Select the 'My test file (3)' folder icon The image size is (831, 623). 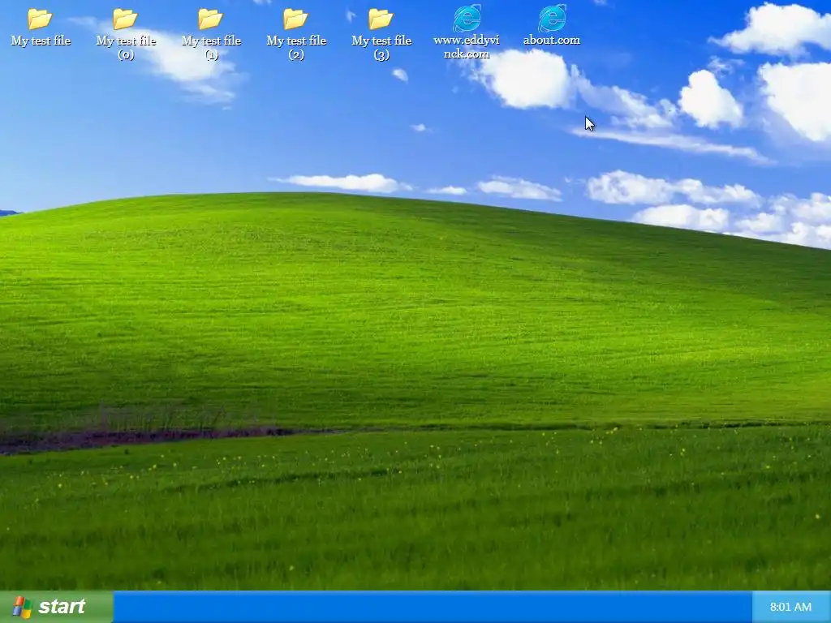coord(381,19)
